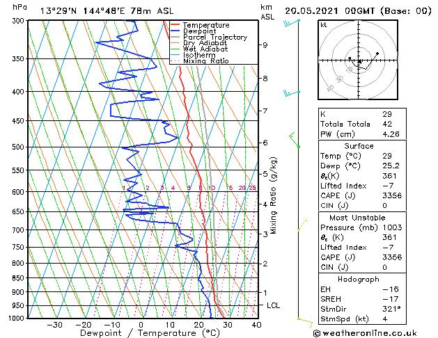Viewport: 438px width, 338px height.
Task: Click the green surface wind barb at 1000 hPa
Action: [x=305, y=323]
